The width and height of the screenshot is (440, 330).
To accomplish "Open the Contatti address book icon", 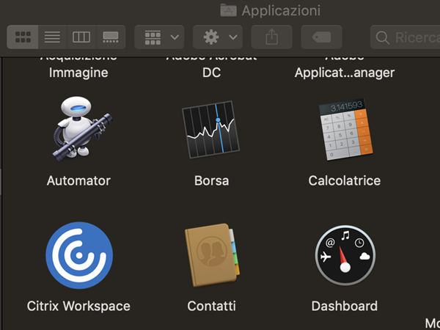I will point(212,255).
